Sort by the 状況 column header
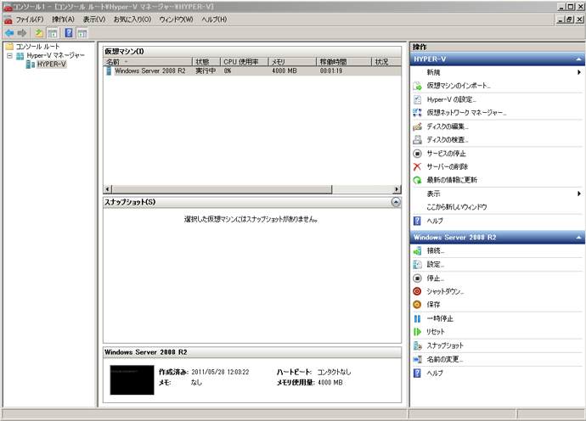 (x=386, y=62)
